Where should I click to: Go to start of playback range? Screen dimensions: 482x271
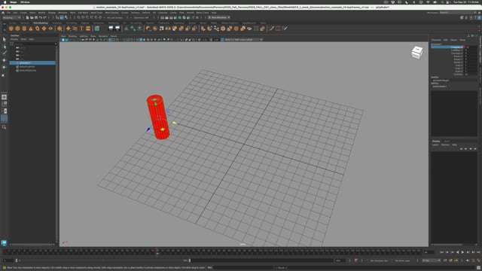coord(442,252)
